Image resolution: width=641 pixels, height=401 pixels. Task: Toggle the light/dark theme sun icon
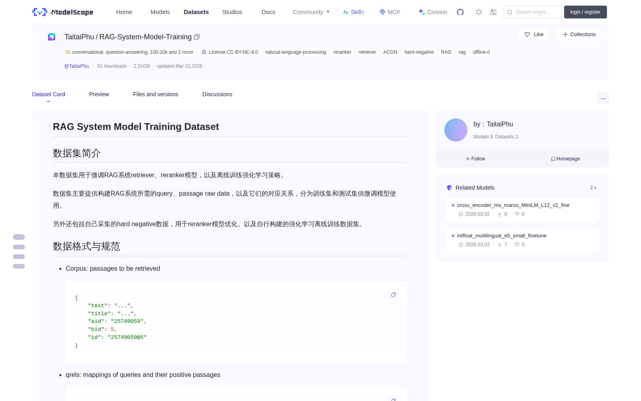click(479, 12)
